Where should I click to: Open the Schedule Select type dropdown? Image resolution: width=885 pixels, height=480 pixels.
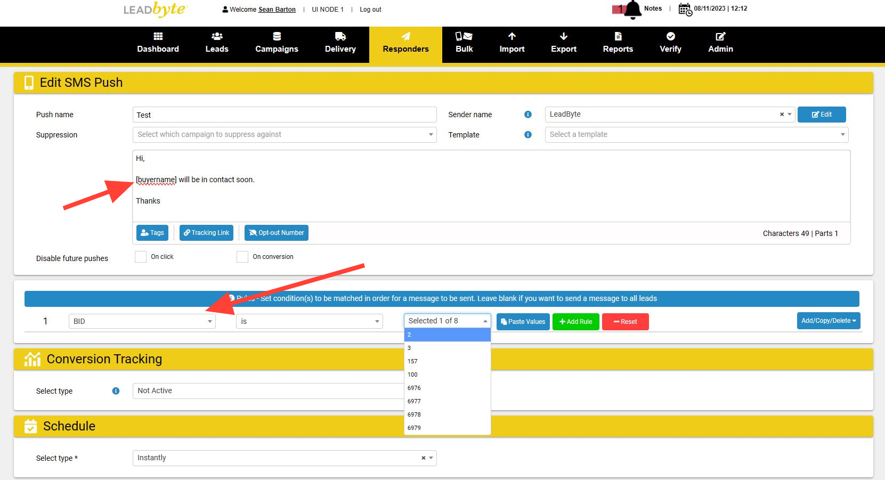285,458
